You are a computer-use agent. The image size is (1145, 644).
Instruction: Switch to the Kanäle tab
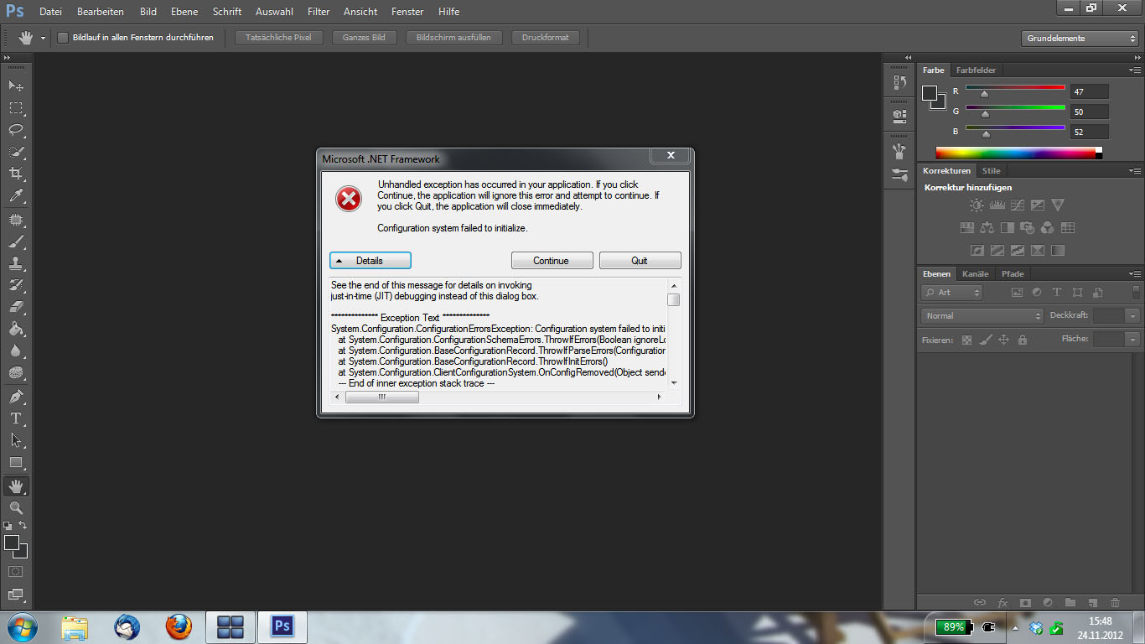(x=976, y=274)
